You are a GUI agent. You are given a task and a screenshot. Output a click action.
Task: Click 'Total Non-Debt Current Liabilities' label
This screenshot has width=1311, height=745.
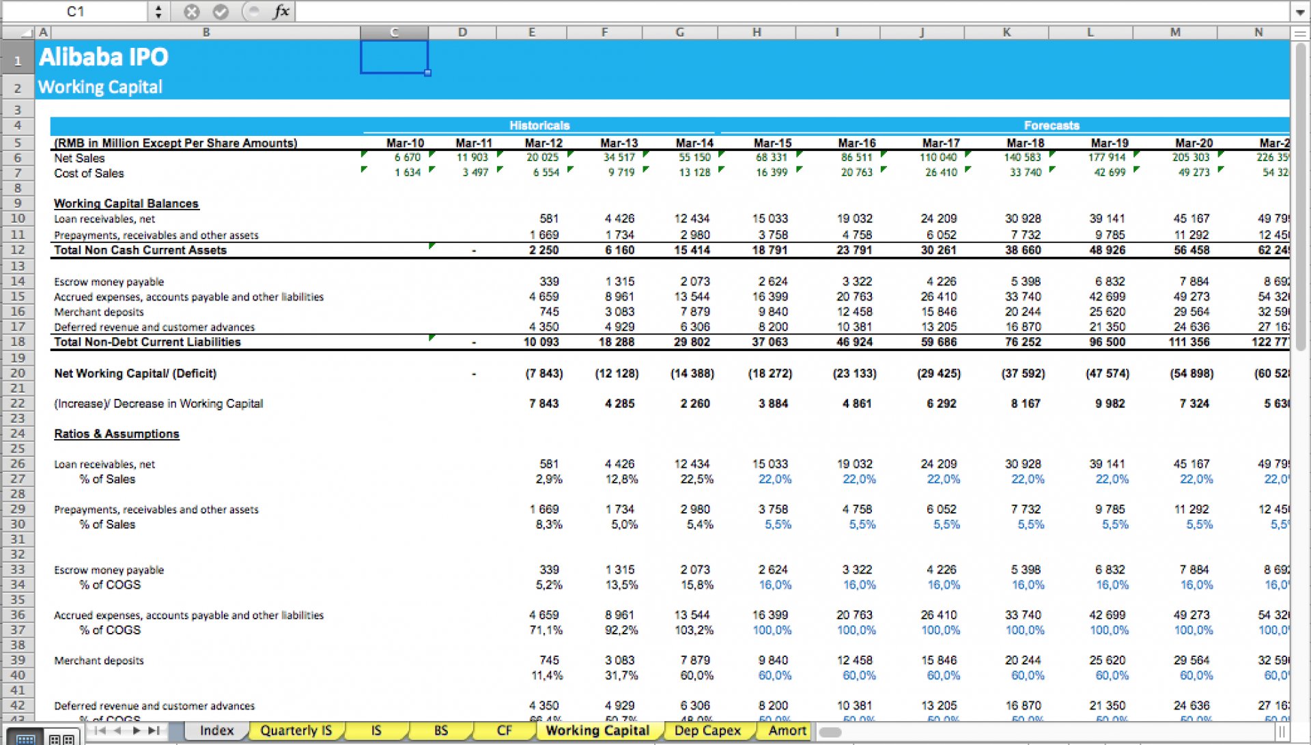147,342
